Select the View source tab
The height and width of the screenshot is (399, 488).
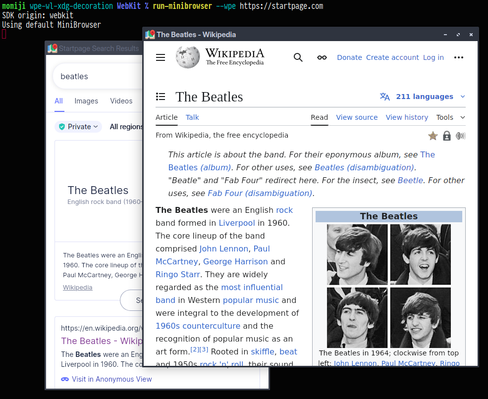coord(357,117)
